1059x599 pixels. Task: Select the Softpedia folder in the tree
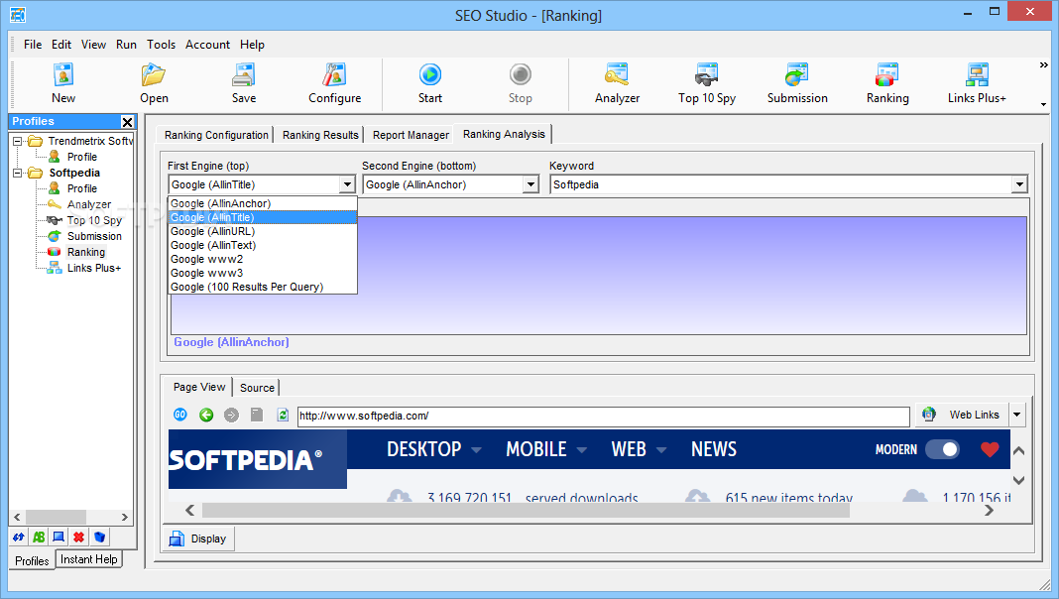74,173
